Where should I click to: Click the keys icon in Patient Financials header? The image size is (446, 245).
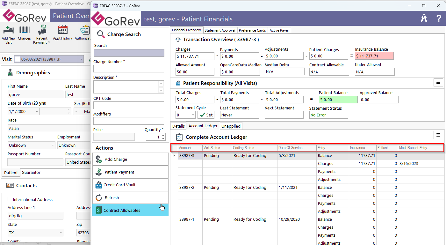pos(424,19)
